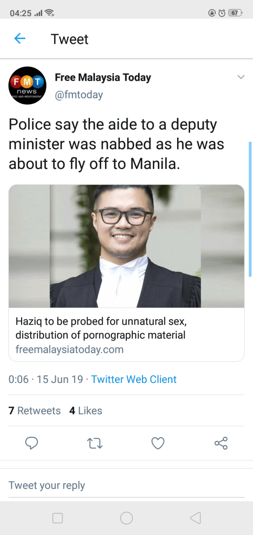Tap the share icon

point(221,443)
